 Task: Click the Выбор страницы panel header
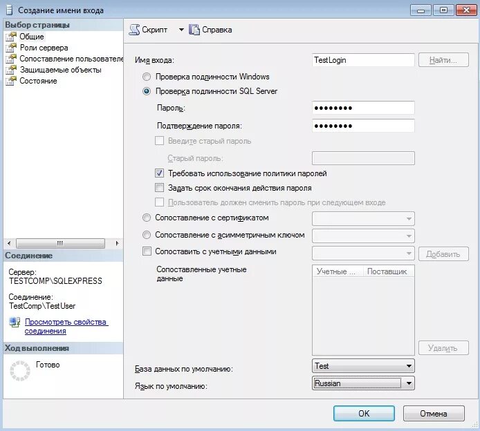(x=63, y=25)
